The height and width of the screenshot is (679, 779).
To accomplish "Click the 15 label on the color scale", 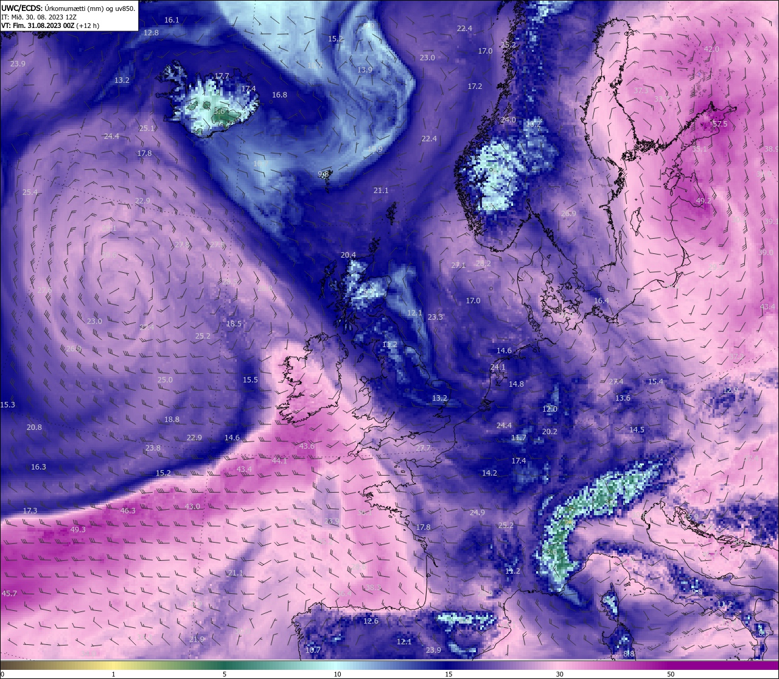I will [x=449, y=674].
